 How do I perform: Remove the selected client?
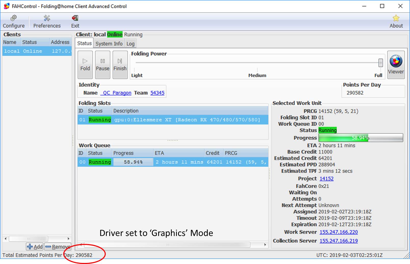(x=58, y=247)
